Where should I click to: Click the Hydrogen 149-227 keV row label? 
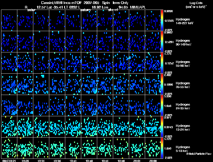pos(185,21)
